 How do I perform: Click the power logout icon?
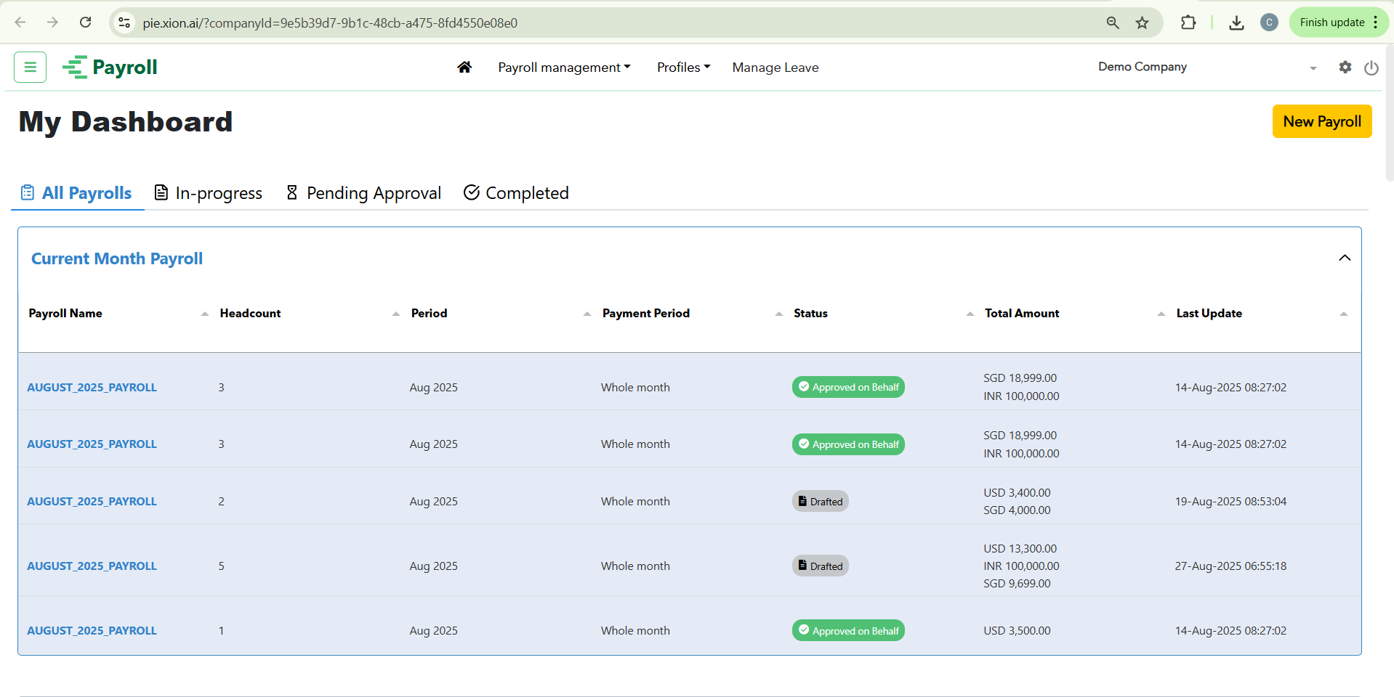click(1371, 68)
